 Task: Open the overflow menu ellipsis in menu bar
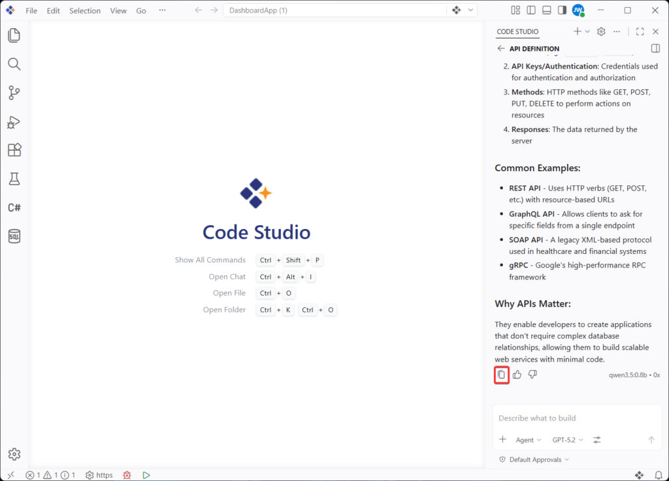[162, 10]
